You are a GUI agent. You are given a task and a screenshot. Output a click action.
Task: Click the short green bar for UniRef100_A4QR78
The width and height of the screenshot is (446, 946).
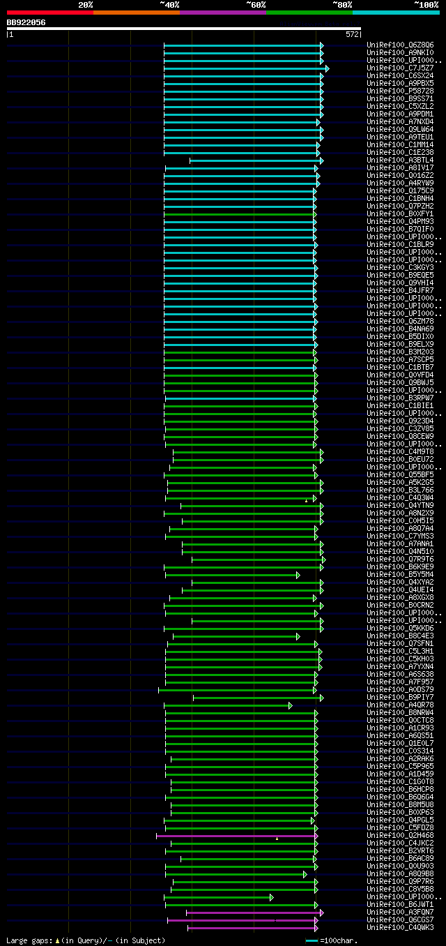228,705
